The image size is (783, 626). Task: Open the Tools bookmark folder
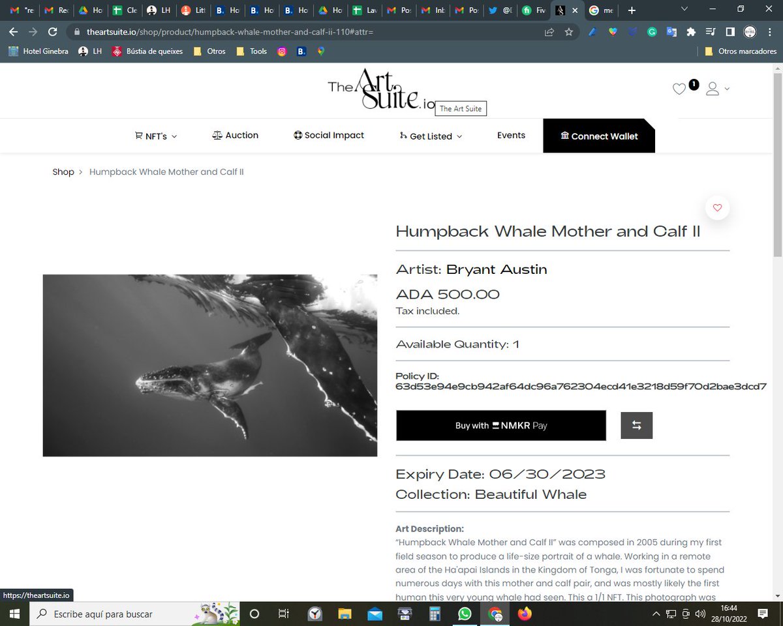[x=251, y=51]
